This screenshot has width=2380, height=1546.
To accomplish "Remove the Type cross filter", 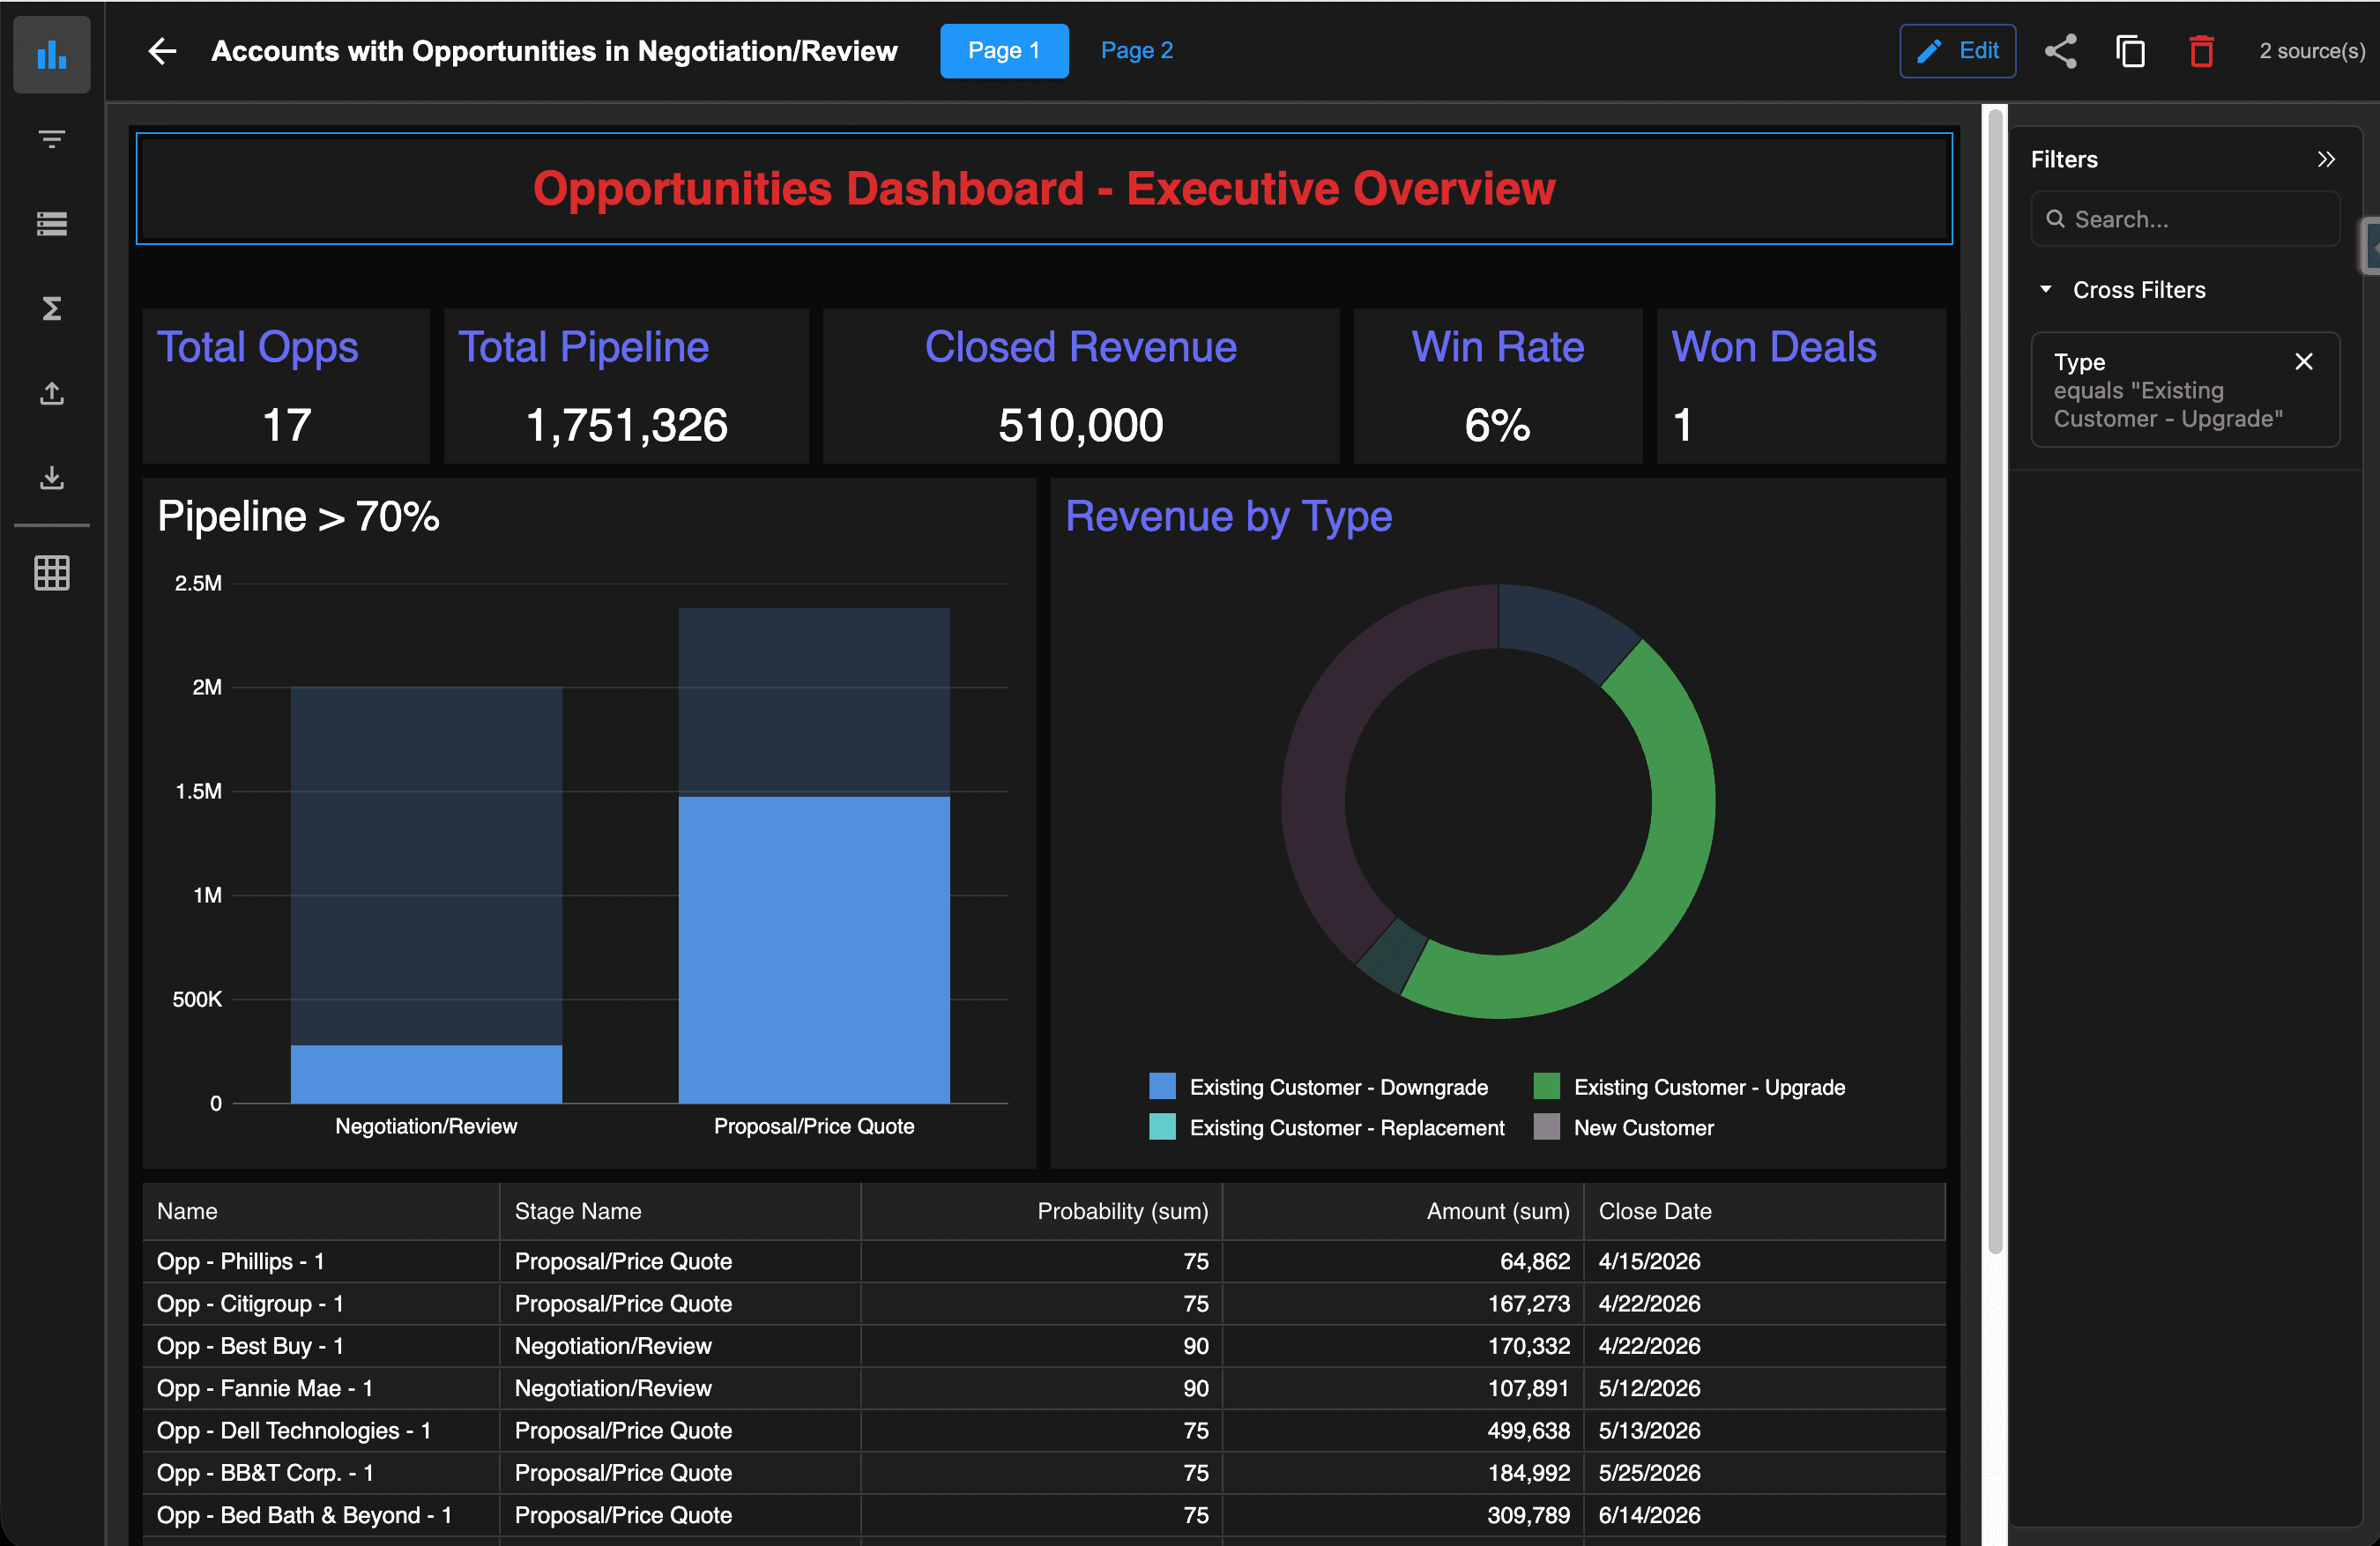I will (2304, 362).
